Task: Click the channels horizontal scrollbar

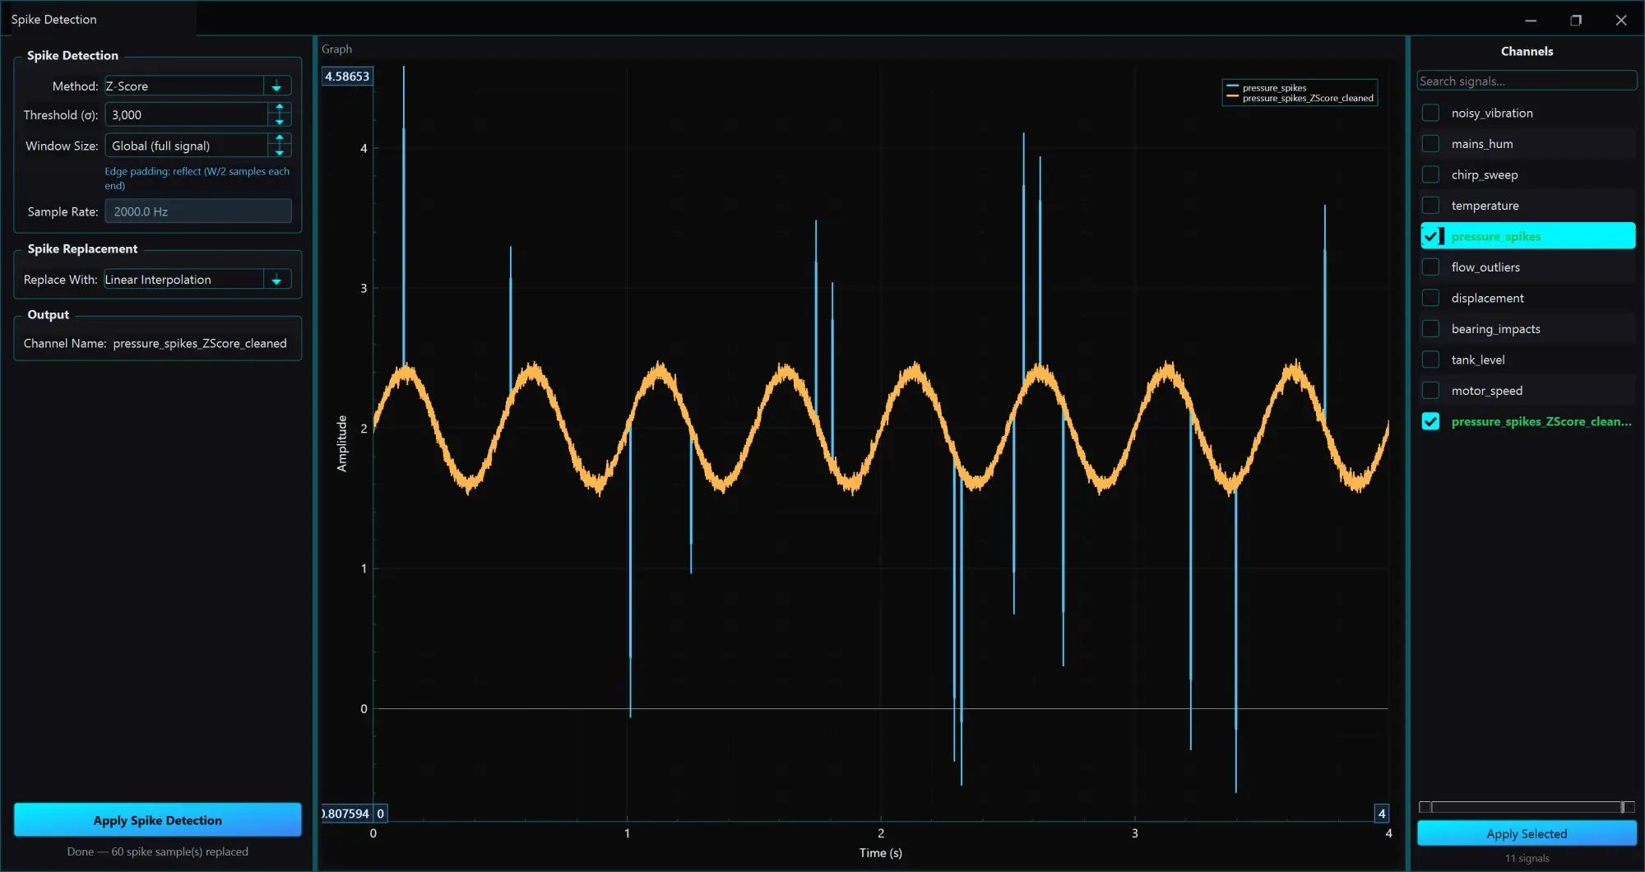Action: [1527, 807]
